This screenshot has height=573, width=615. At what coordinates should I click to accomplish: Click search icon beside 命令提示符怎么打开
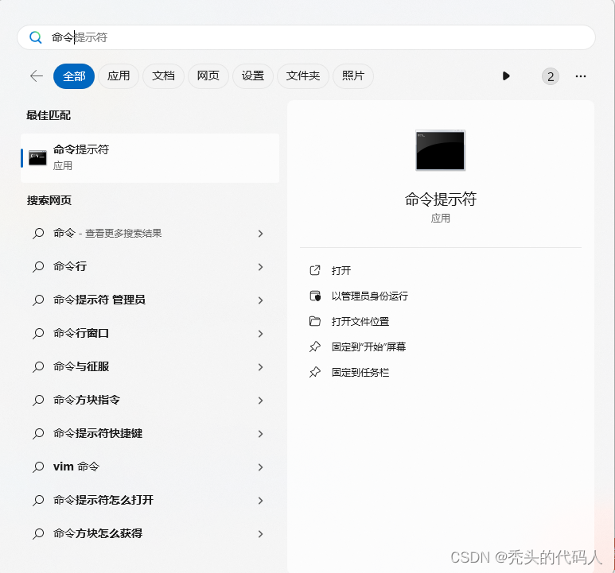(x=38, y=501)
